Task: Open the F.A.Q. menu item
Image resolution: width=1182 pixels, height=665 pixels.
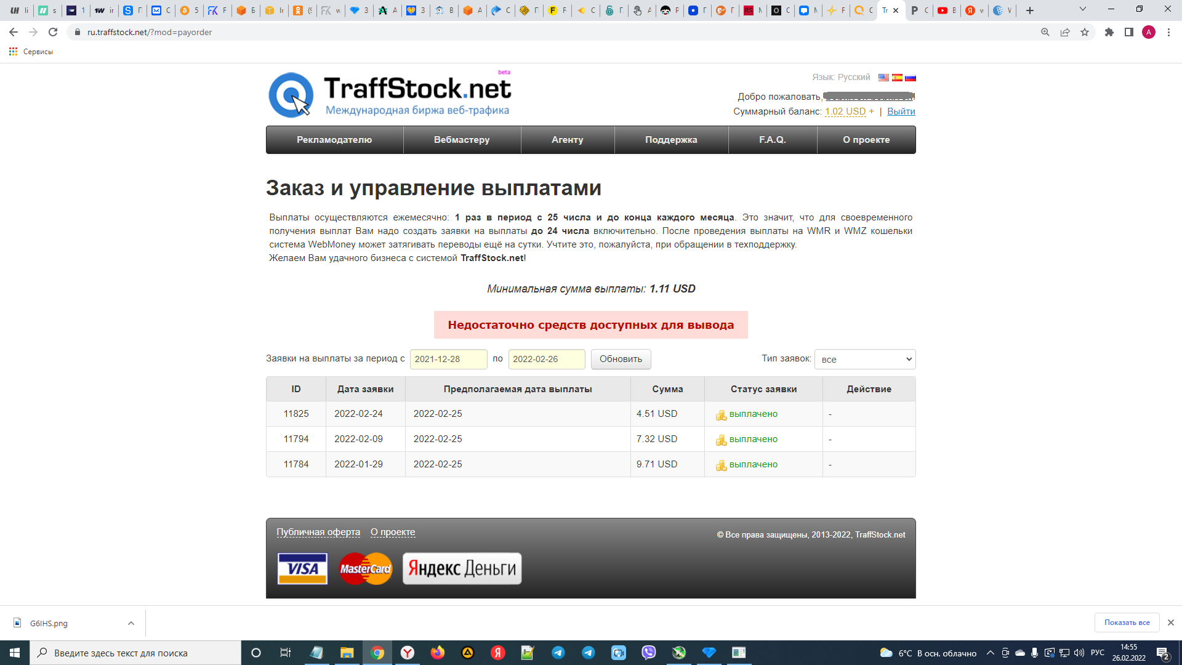Action: 773,140
